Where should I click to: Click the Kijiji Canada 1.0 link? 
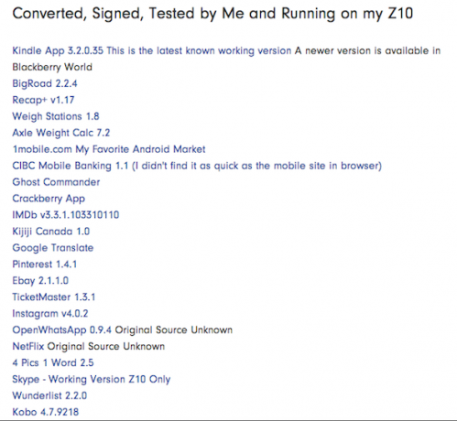(x=50, y=232)
